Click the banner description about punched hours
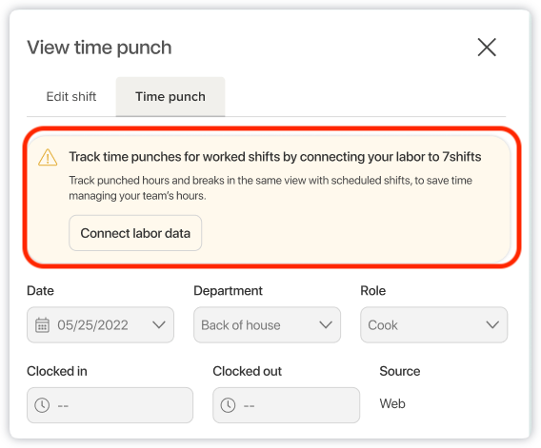Screen dimensions: 541x448 click(x=270, y=187)
